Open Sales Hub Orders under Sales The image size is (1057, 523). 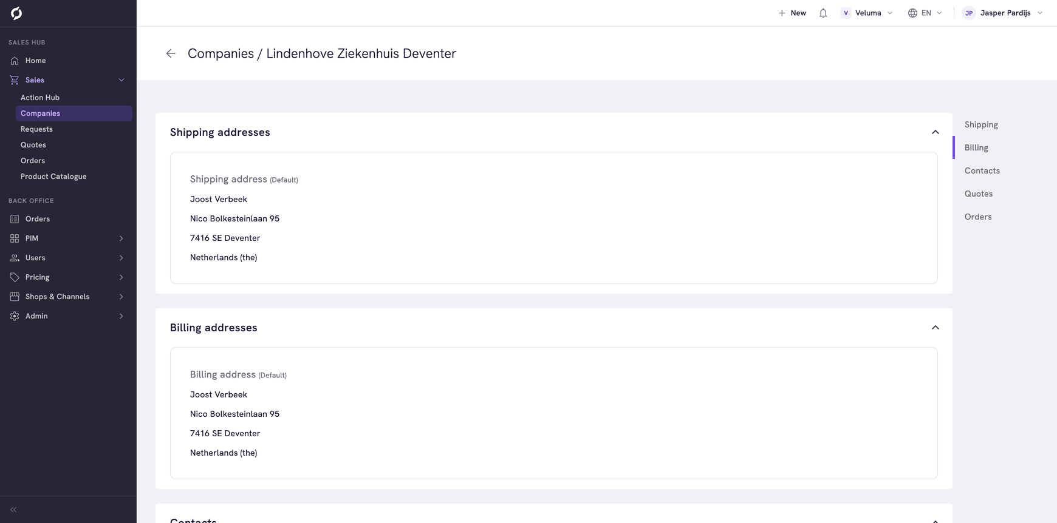[33, 161]
